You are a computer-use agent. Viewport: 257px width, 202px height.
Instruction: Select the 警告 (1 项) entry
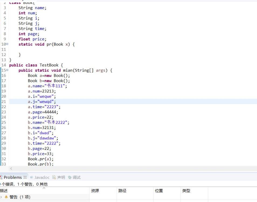(20, 197)
